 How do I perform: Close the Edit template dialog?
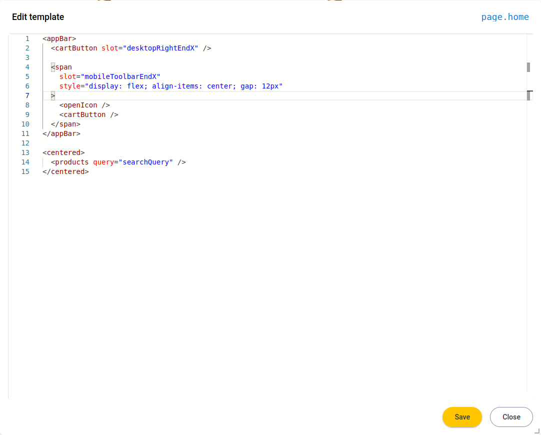point(511,417)
